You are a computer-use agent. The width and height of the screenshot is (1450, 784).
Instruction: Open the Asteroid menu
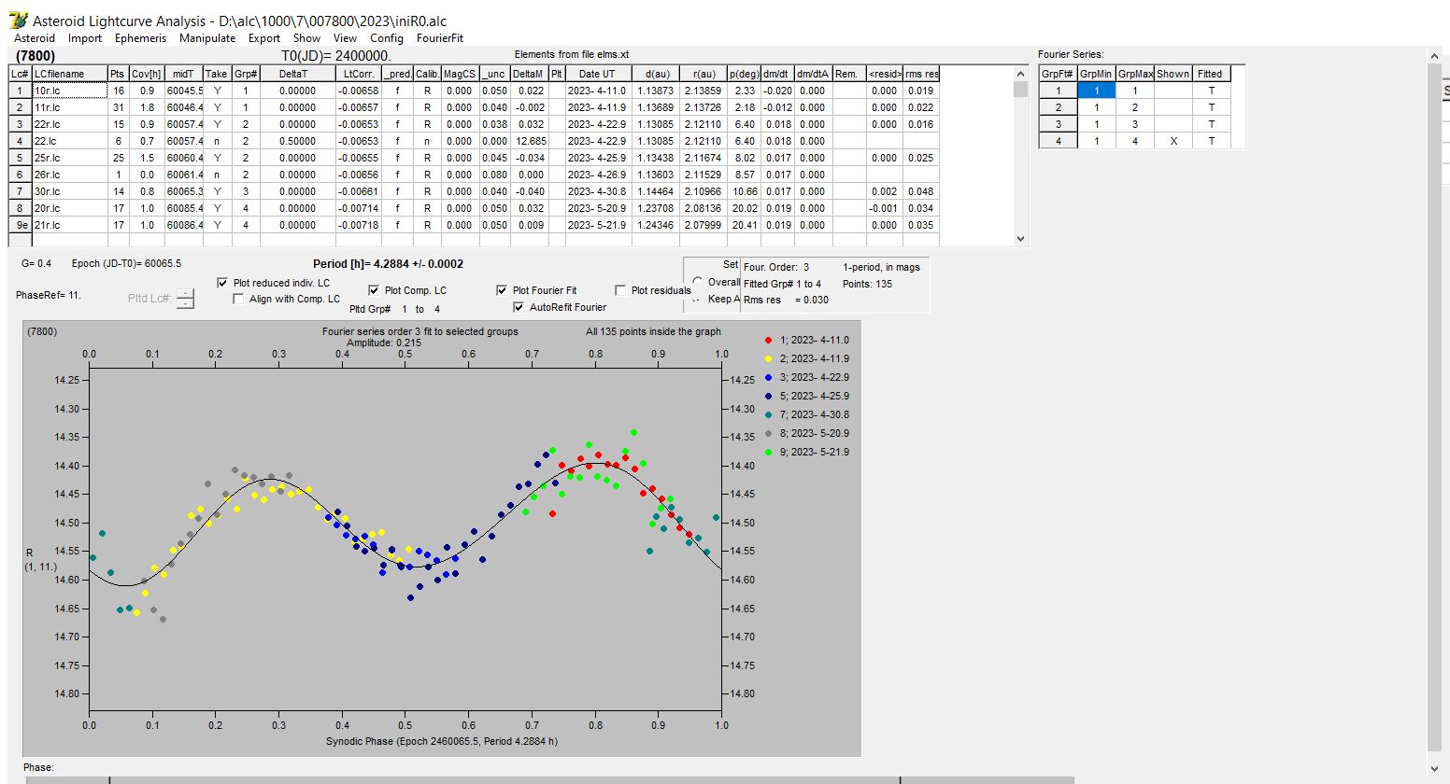coord(35,38)
